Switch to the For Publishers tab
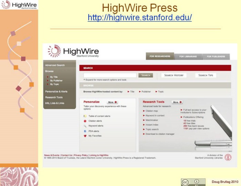Screen dimensions: 241x186 pos(216,56)
